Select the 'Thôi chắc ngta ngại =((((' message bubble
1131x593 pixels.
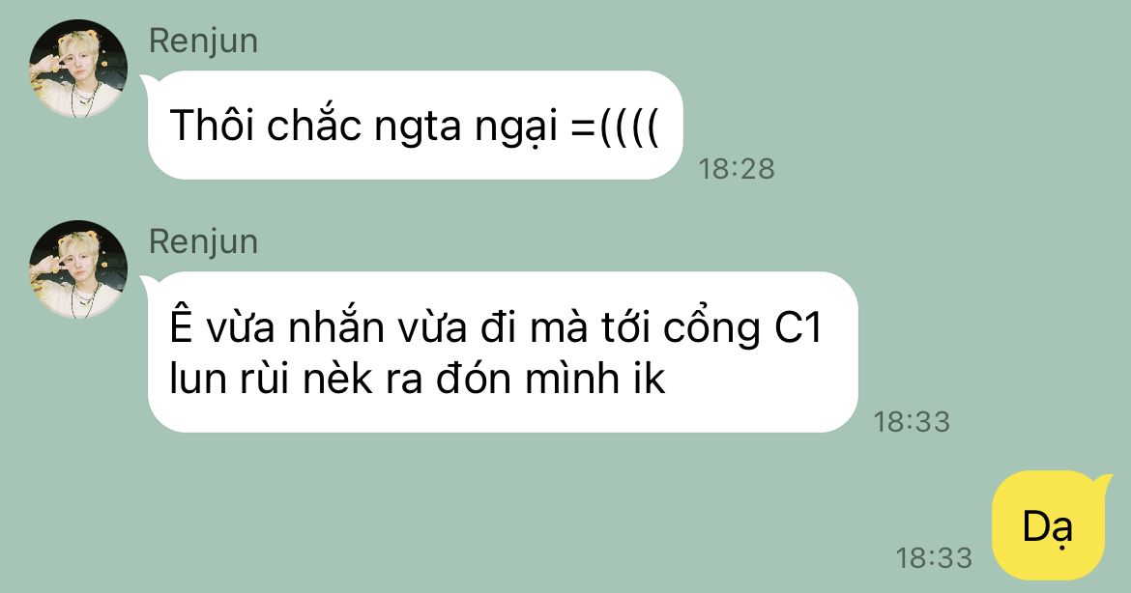(x=415, y=126)
